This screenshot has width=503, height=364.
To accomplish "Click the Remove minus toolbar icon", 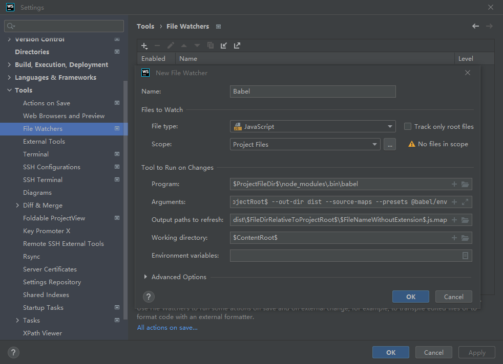I will tap(157, 46).
